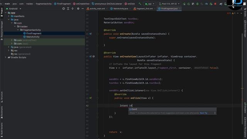The width and height of the screenshot is (247, 139).
Task: Click Collapse All icon in Project panel
Action: point(73,8)
